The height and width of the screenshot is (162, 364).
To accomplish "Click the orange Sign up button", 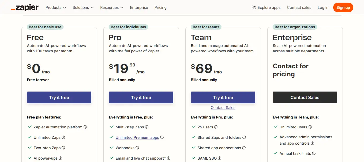I will [x=343, y=7].
